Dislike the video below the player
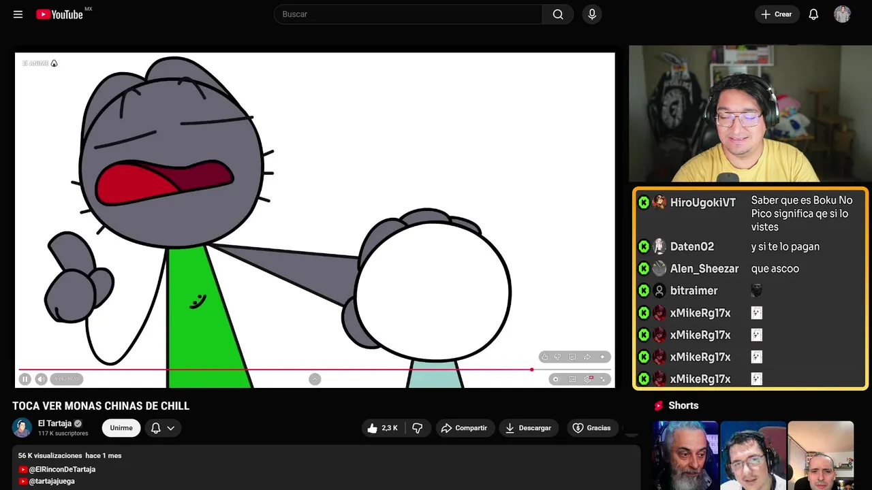The image size is (872, 490). (x=418, y=428)
